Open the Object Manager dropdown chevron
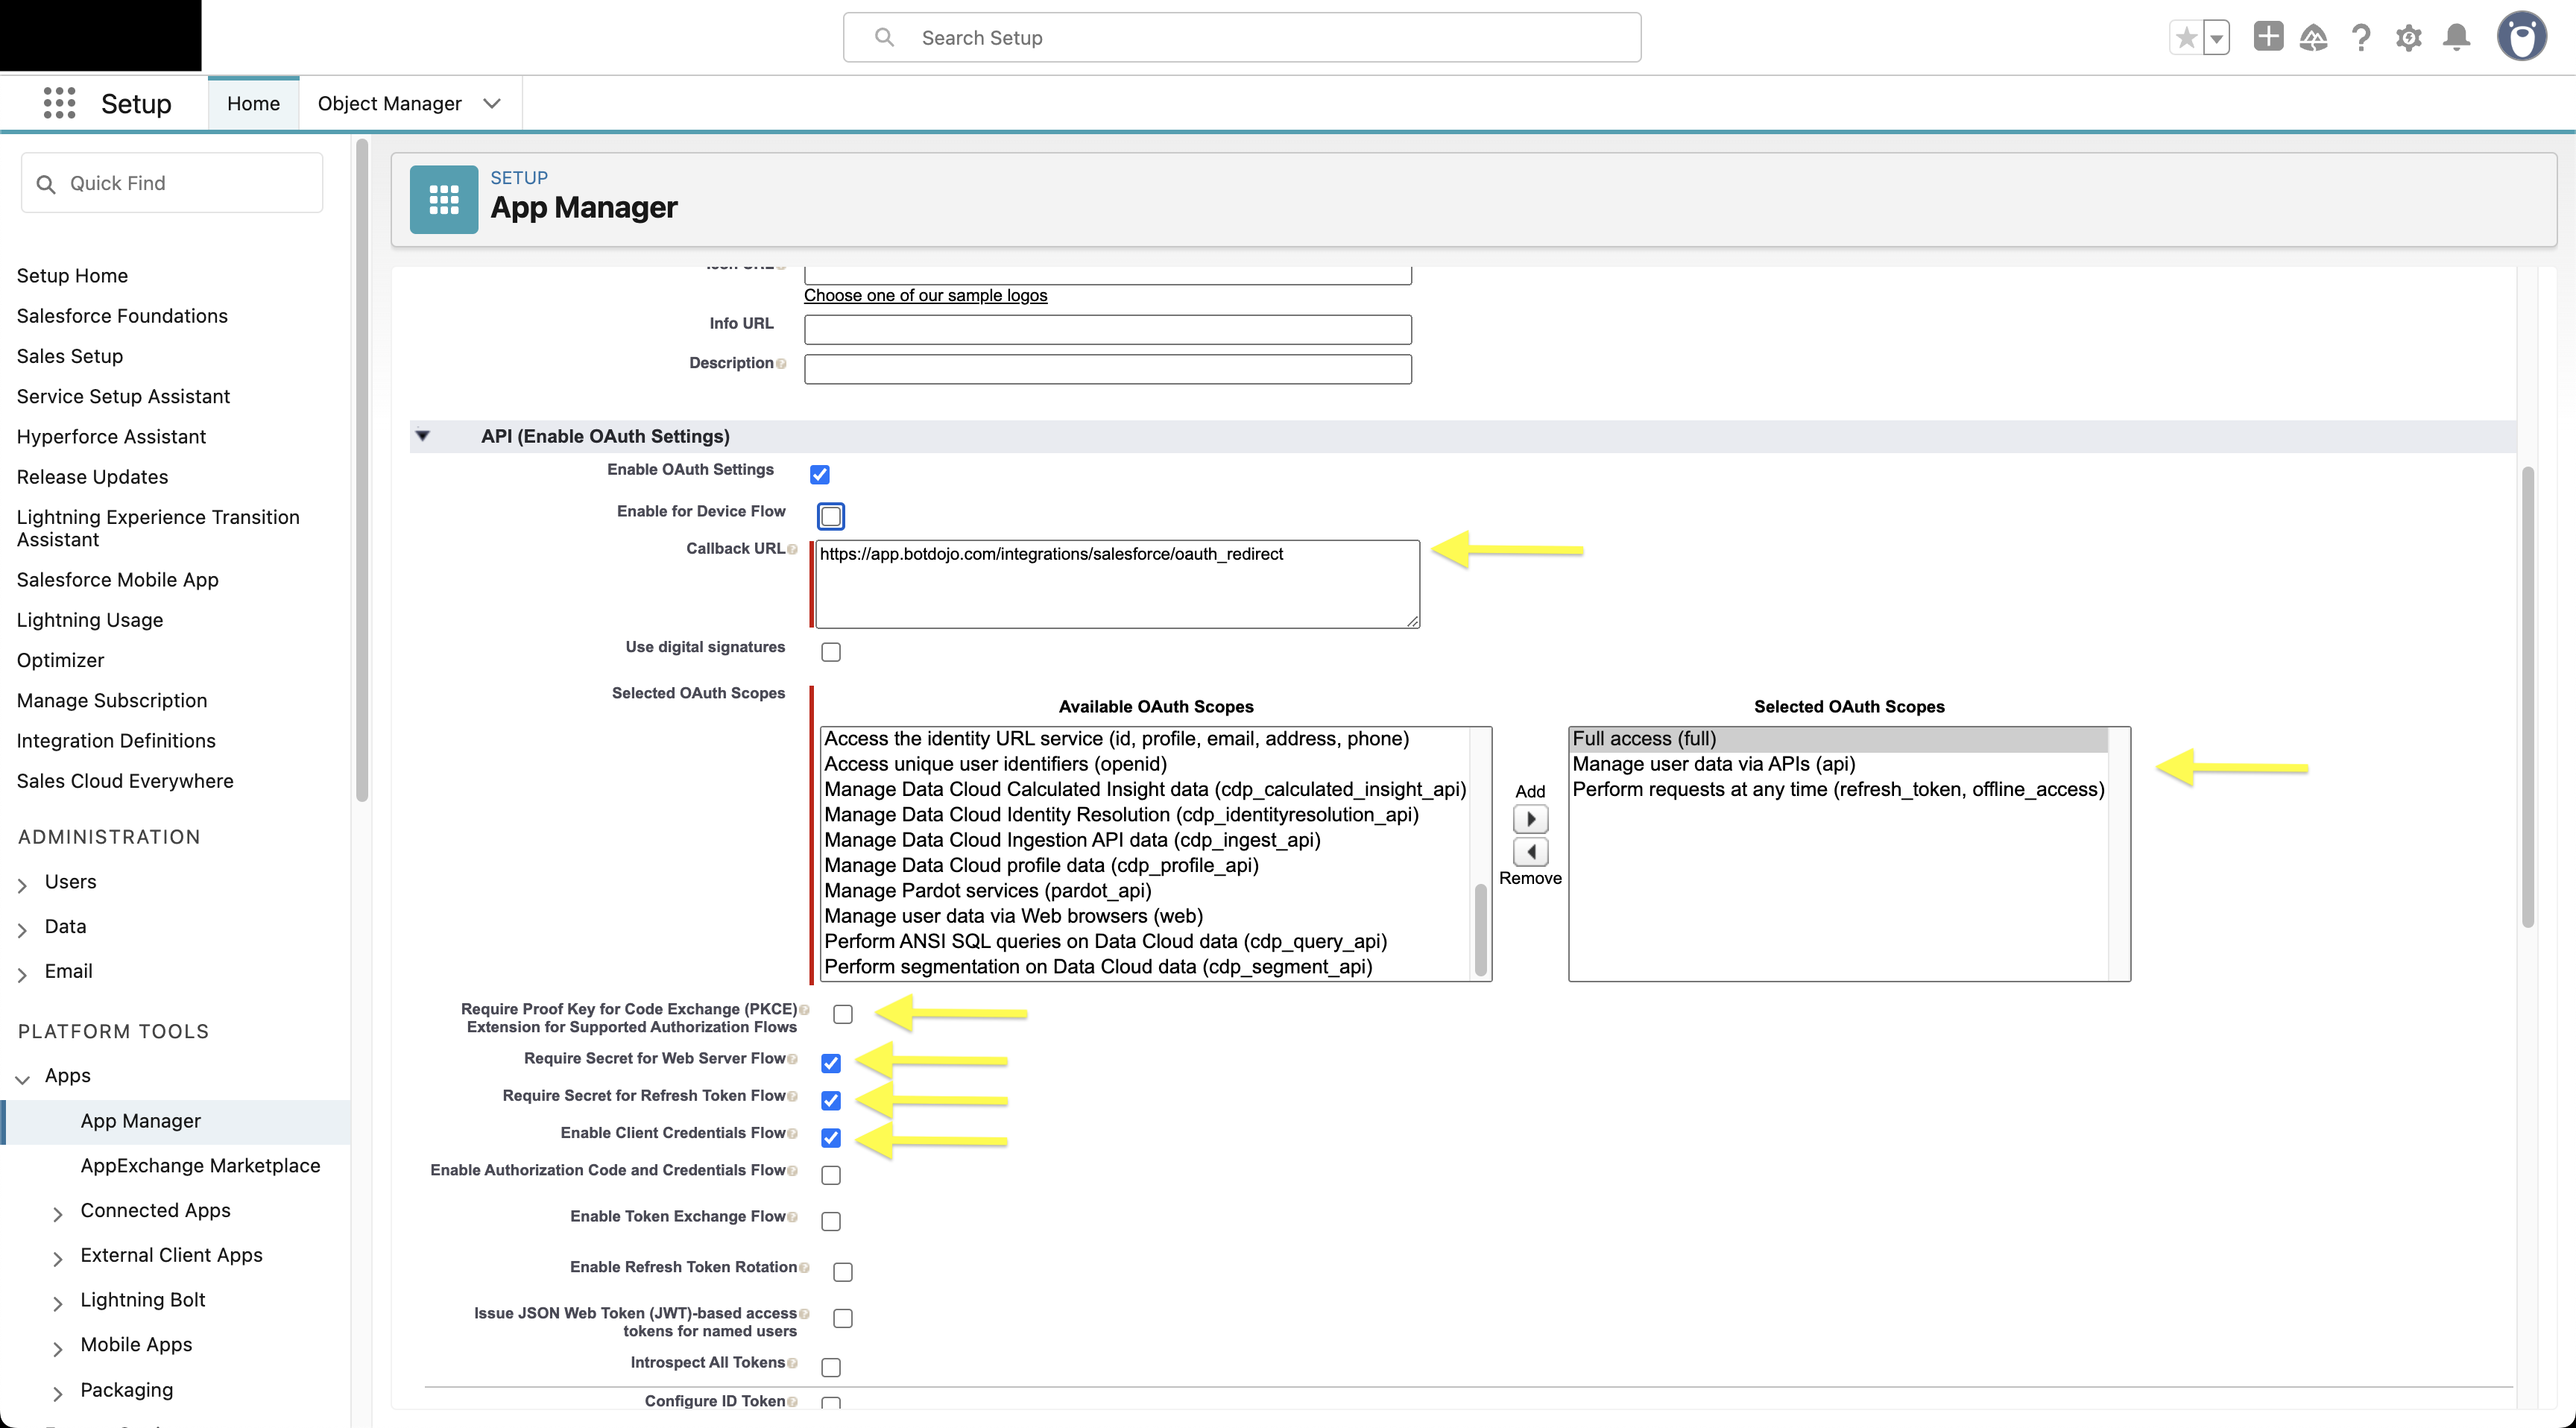This screenshot has height=1428, width=2576. pos(492,104)
